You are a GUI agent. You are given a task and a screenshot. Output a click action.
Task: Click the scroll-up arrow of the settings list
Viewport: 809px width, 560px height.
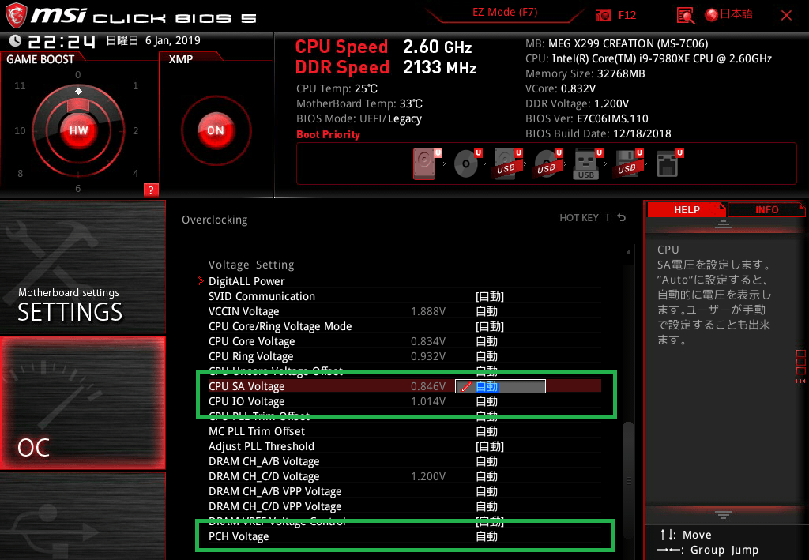(x=628, y=252)
